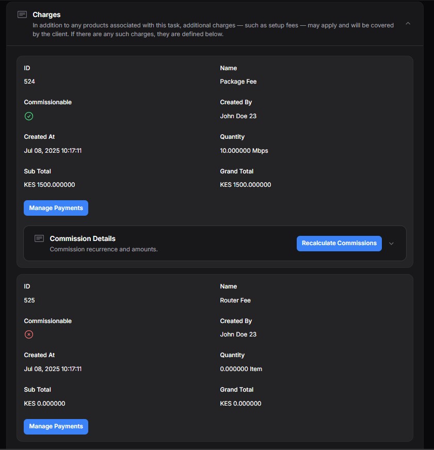
Task: Select the Package Fee name value
Action: pyautogui.click(x=238, y=82)
